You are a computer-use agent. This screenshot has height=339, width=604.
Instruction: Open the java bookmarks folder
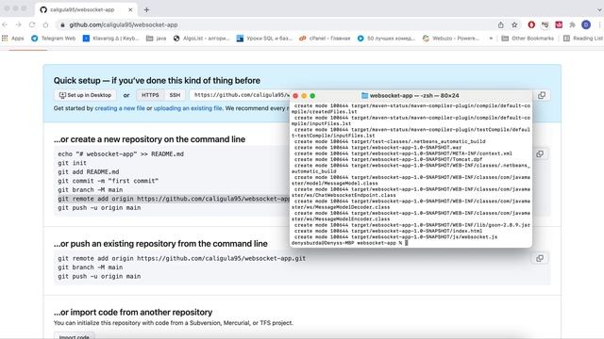pos(156,38)
